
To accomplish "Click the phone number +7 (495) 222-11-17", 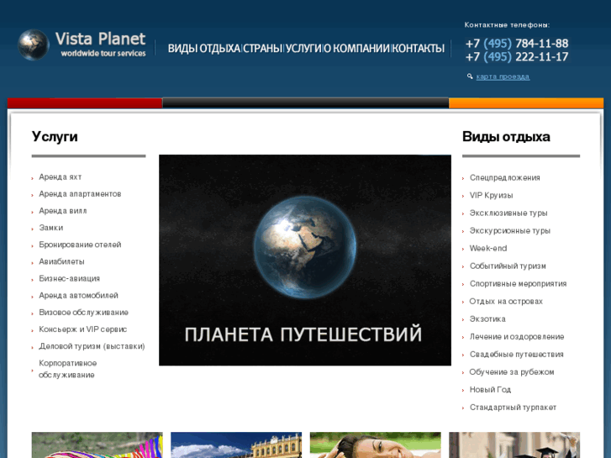I will 517,57.
